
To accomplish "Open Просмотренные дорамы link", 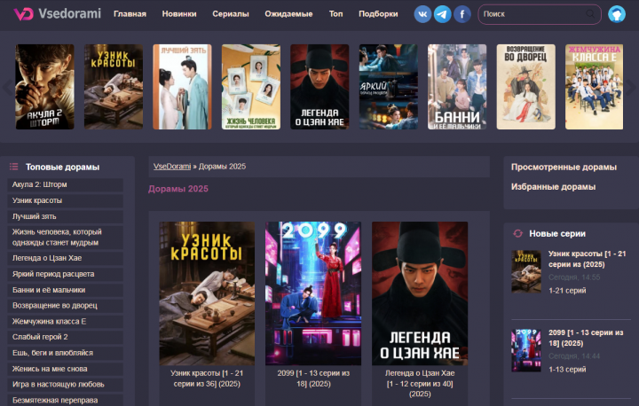I will point(564,167).
